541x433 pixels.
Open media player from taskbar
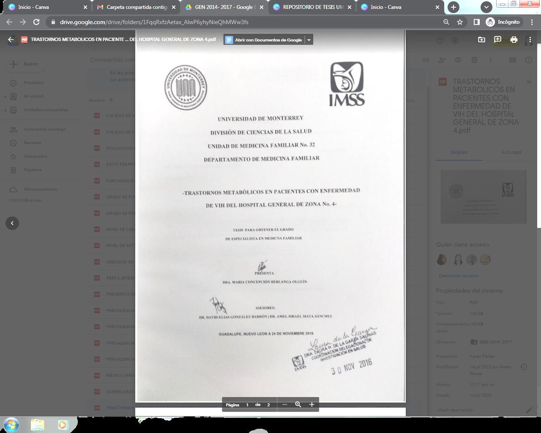(63, 425)
